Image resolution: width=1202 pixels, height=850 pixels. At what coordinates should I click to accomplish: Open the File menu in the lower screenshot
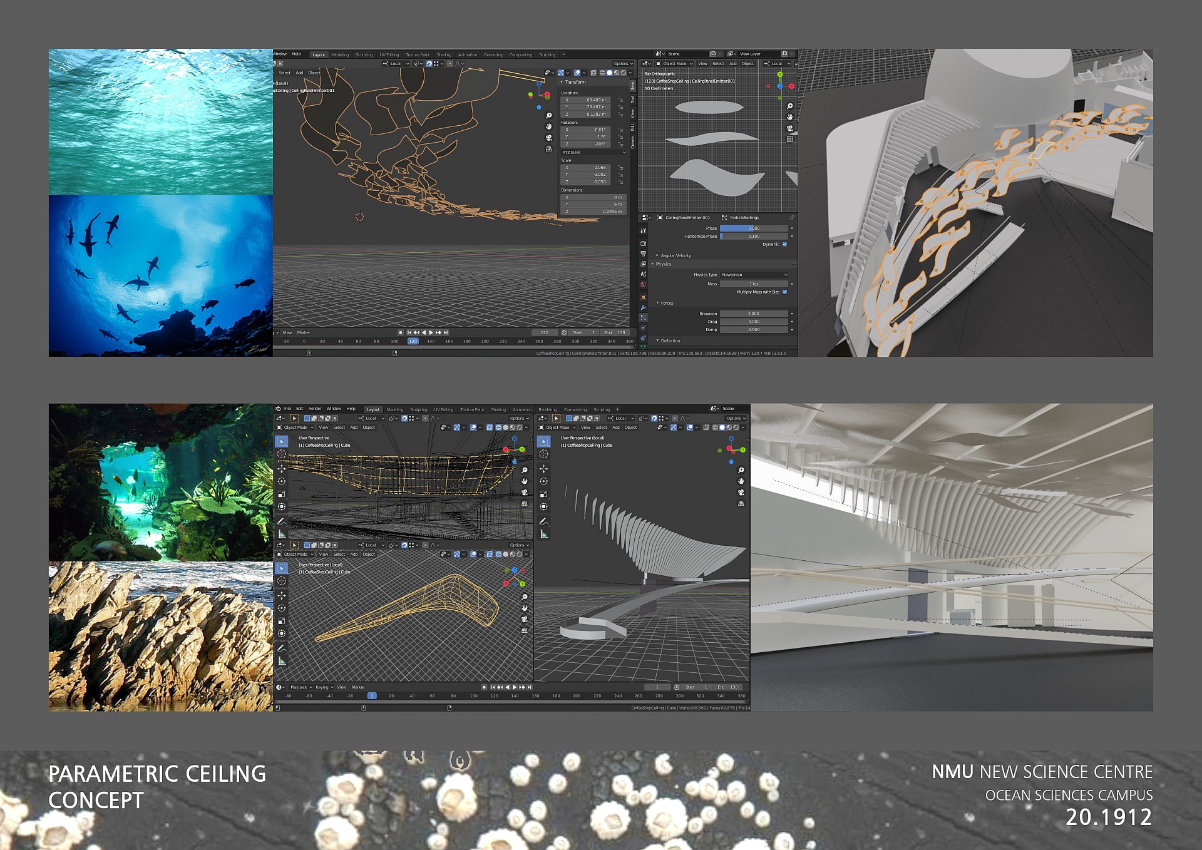[287, 409]
